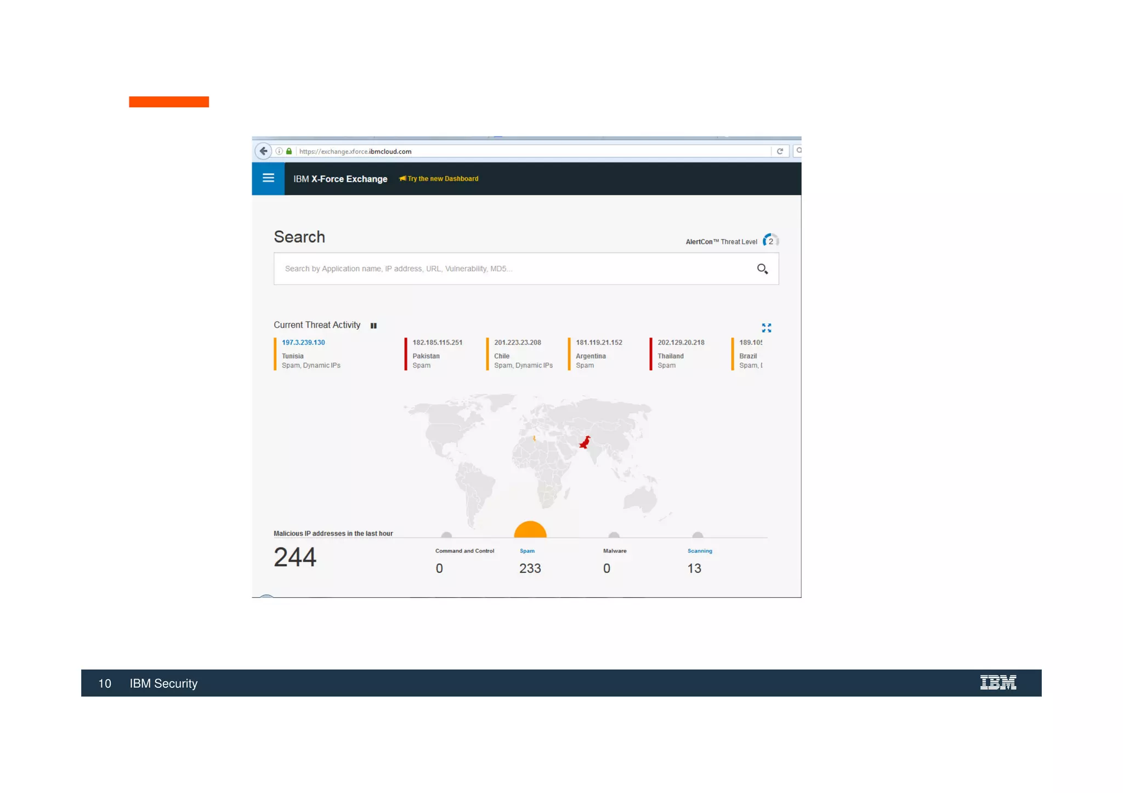
Task: Click the AlertCon Threat Level label
Action: 721,242
